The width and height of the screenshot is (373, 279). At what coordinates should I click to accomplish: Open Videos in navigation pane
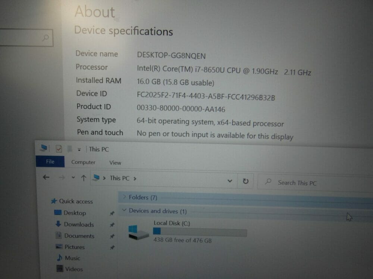[74, 269]
